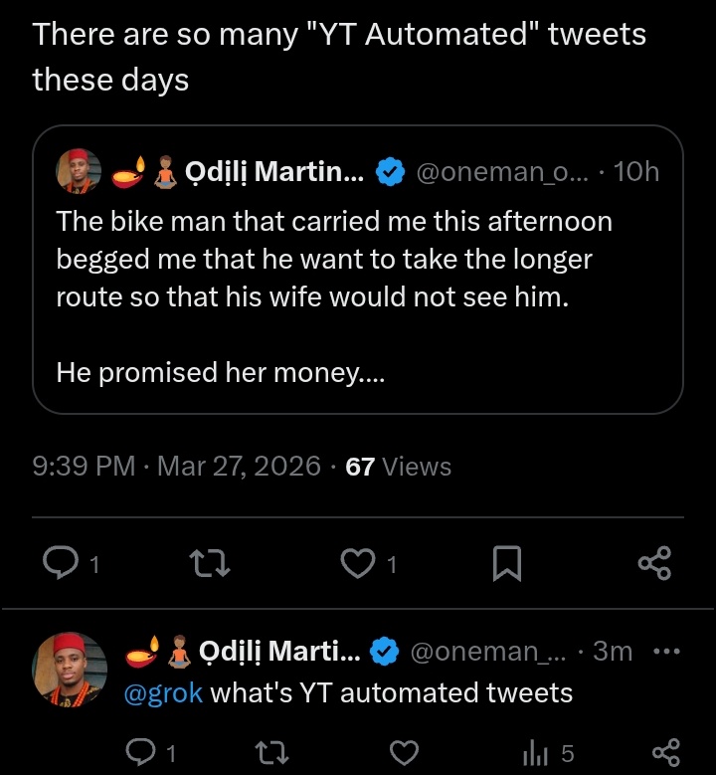
Task: Share the main tweet
Action: (654, 564)
